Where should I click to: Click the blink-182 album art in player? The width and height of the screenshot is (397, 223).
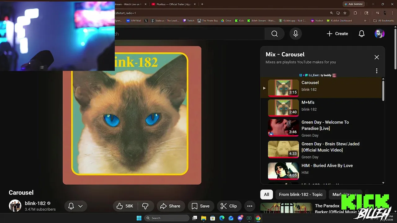click(x=132, y=115)
